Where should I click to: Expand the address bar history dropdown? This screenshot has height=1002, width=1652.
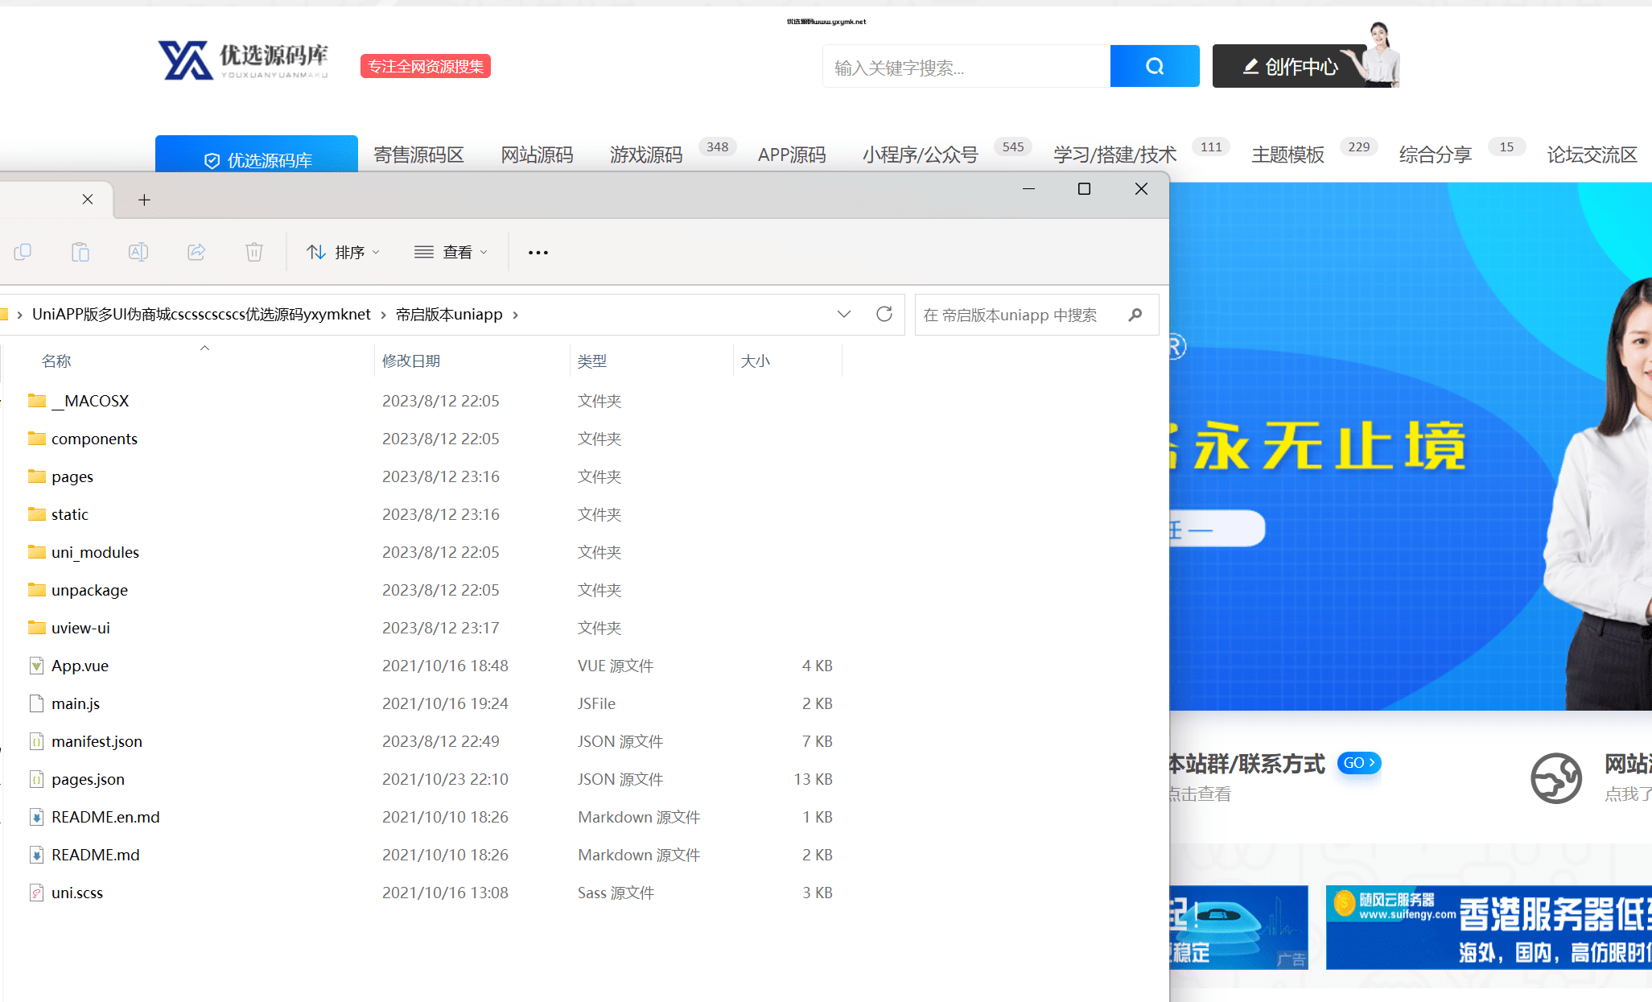844,314
